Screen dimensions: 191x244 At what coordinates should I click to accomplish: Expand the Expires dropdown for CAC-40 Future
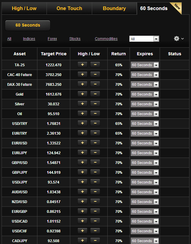(145, 75)
